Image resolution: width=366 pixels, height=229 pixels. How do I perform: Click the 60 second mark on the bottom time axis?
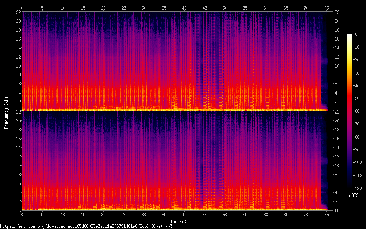pos(266,214)
